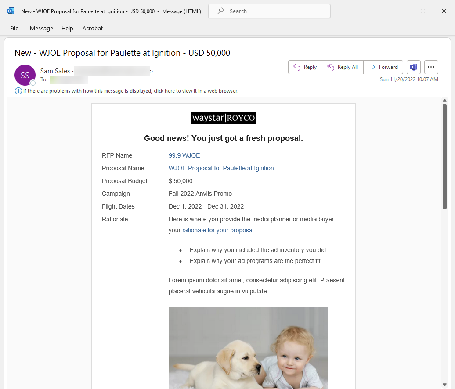Click Sam Sales SS avatar
Viewport: 455px width, 389px height.
(x=25, y=75)
